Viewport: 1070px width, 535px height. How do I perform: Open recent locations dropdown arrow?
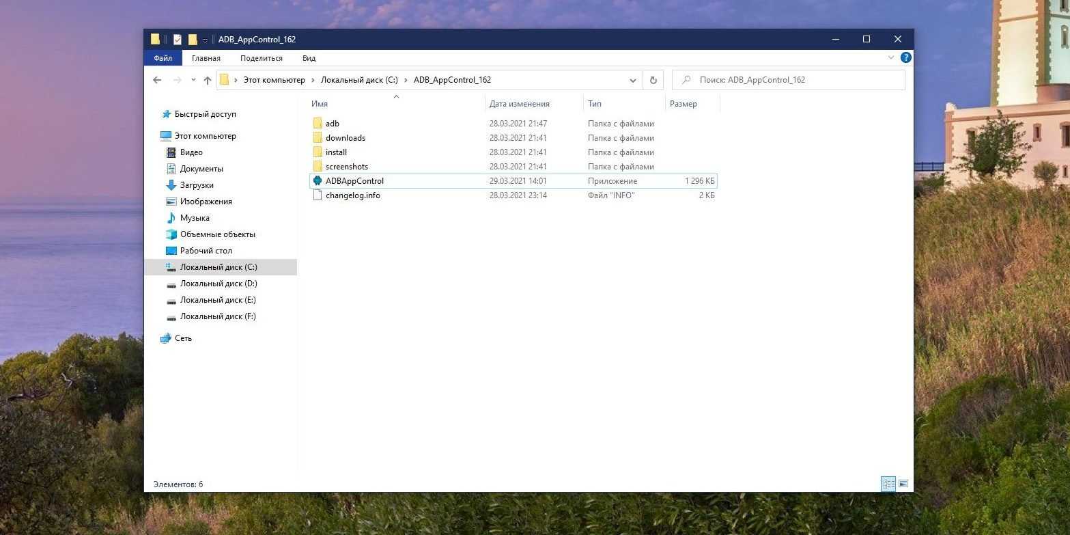(x=193, y=81)
